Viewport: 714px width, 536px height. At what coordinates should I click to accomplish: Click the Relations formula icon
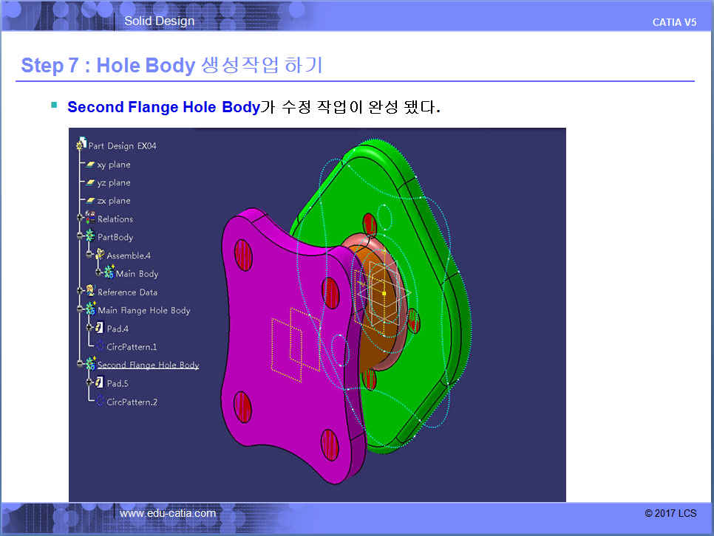click(90, 219)
